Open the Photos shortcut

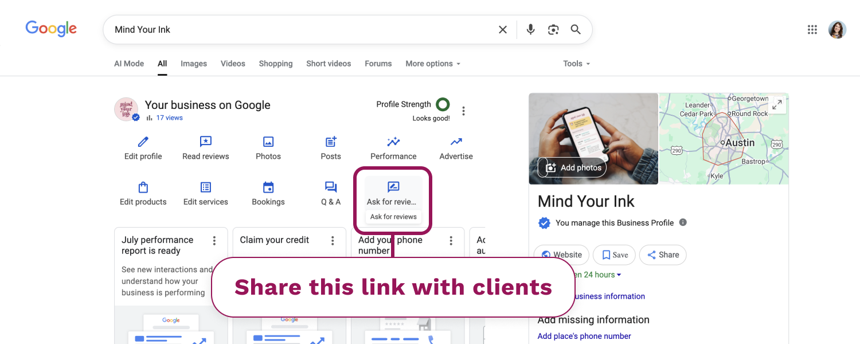268,148
